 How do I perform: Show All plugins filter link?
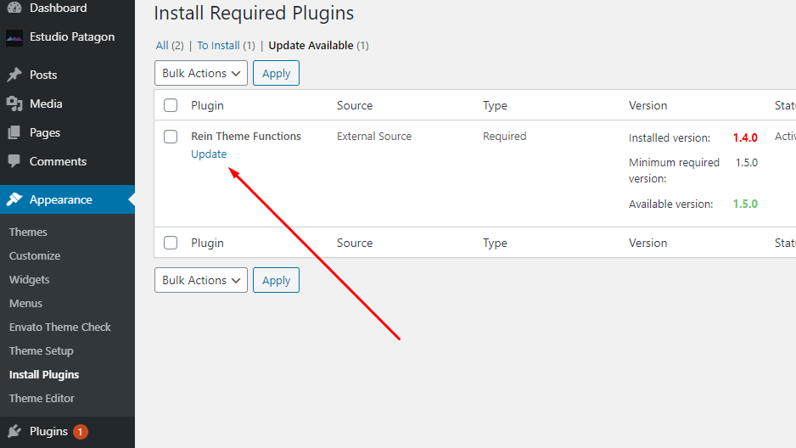[x=162, y=46]
